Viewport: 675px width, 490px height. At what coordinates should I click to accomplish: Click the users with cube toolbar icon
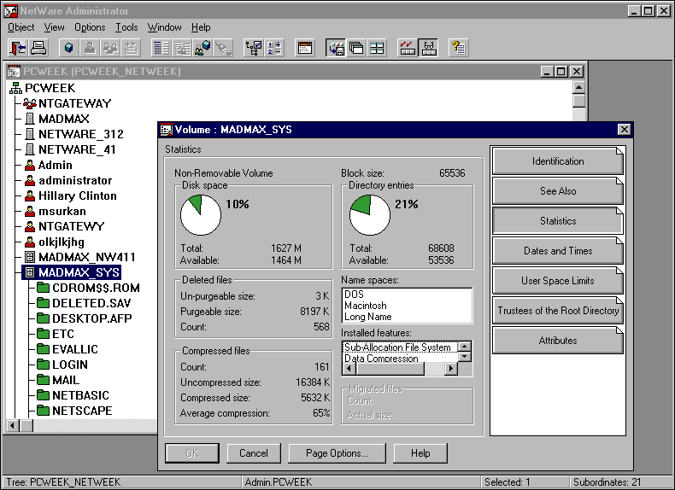[202, 48]
